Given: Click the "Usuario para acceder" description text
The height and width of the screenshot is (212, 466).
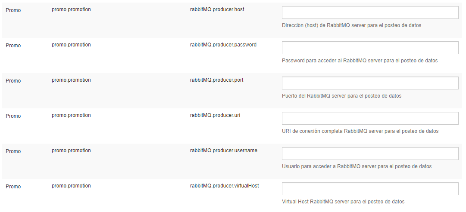Looking at the screenshot, I should (x=357, y=166).
